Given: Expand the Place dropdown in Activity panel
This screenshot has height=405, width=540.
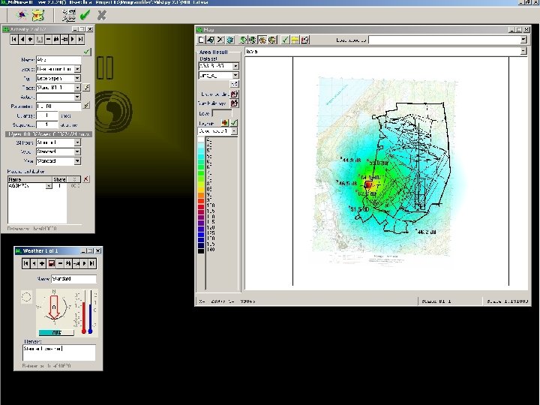Looking at the screenshot, I should tap(77, 88).
